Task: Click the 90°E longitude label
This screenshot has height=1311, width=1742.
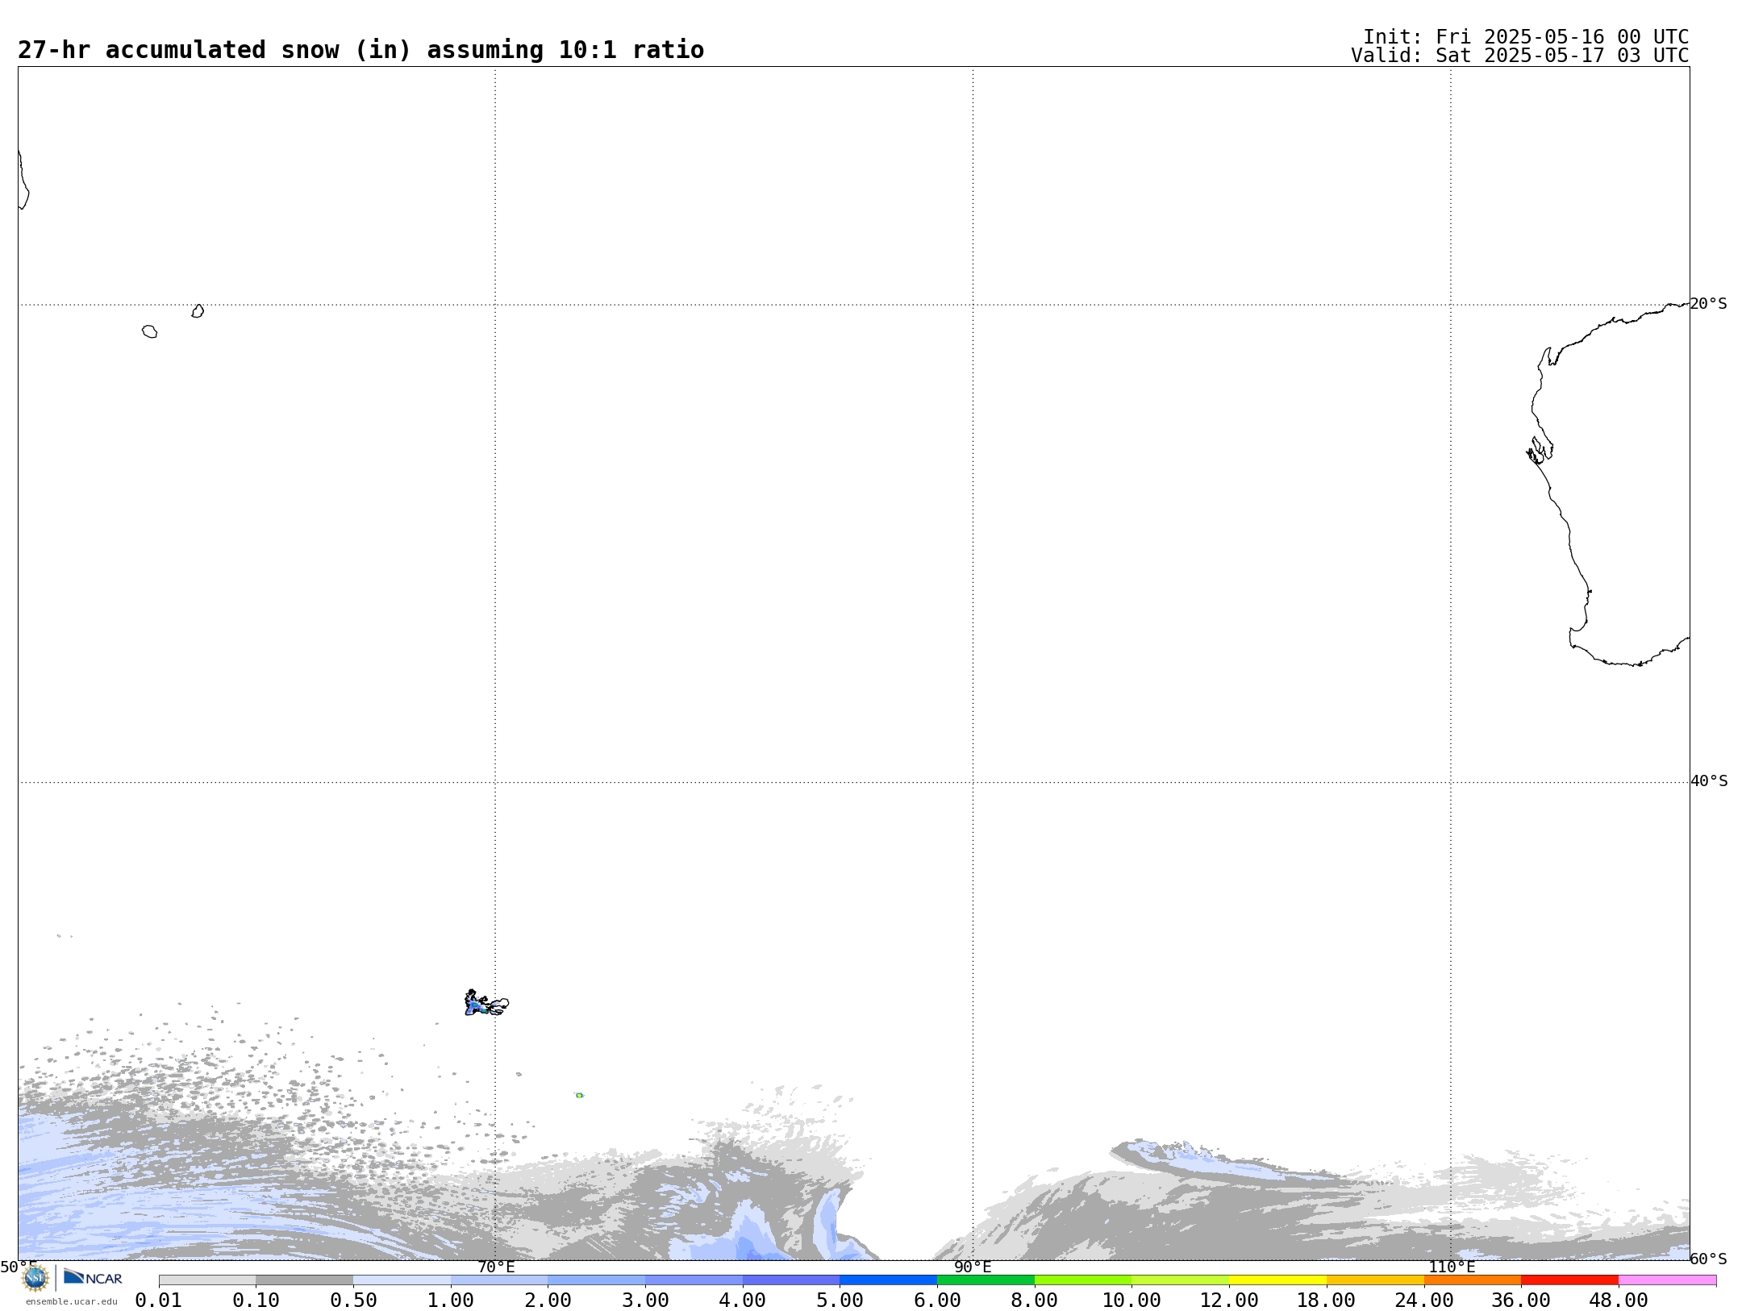Action: [x=973, y=1267]
